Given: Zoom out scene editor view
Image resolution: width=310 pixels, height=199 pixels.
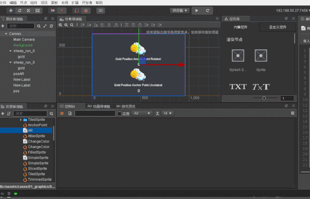Looking at the screenshot, I should pyautogui.click(x=66, y=25).
